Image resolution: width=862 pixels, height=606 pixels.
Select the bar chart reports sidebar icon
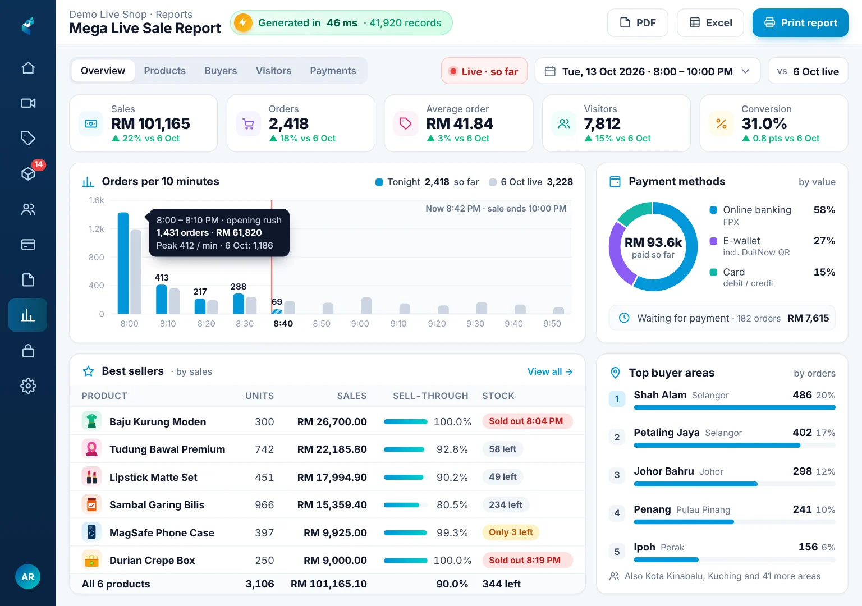[x=28, y=315]
